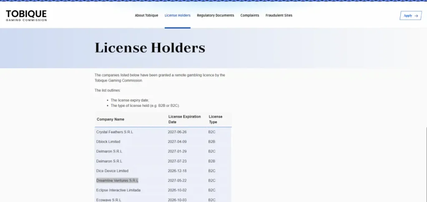Click the Apply button
Viewport: 427px width, 202px height.
pyautogui.click(x=411, y=15)
